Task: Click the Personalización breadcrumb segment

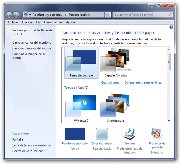Action: pyautogui.click(x=79, y=15)
